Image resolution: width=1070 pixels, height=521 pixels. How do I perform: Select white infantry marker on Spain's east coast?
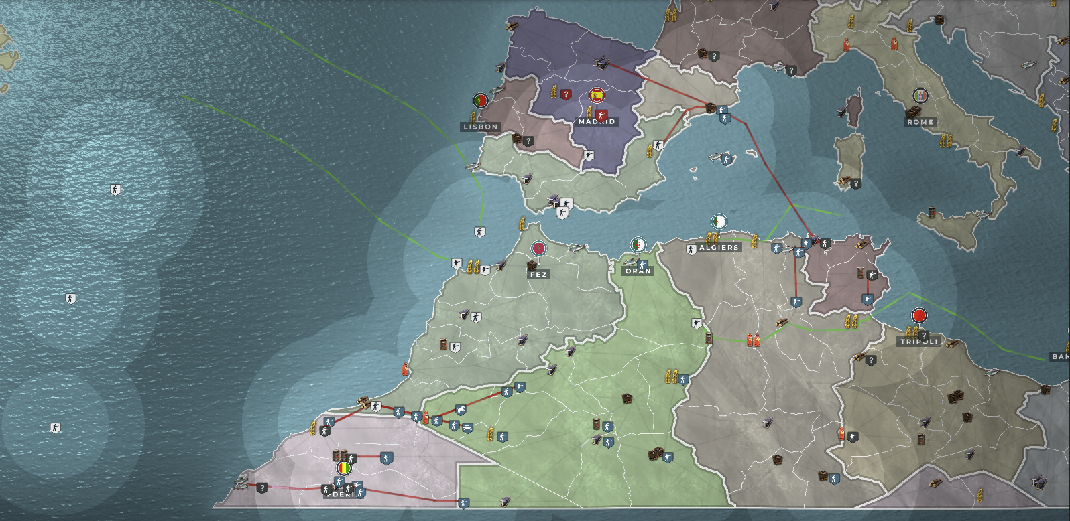[658, 145]
